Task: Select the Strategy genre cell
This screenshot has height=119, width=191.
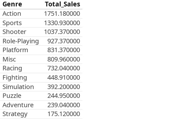Action: (x=15, y=114)
